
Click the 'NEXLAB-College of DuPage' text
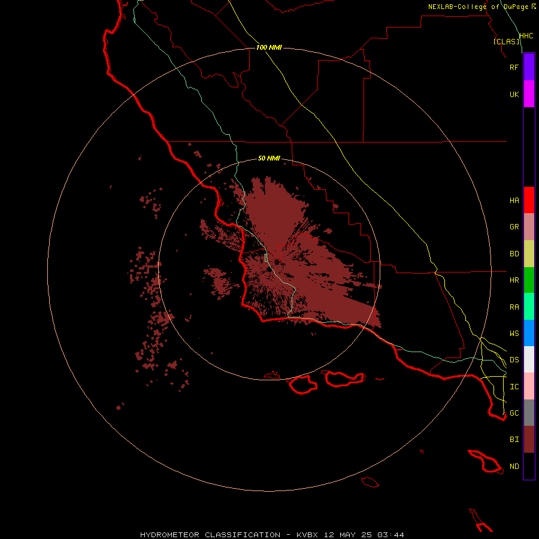[x=478, y=7]
